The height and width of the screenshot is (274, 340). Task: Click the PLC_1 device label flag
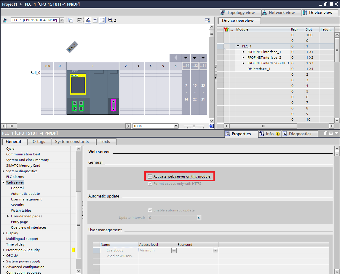(72, 47)
